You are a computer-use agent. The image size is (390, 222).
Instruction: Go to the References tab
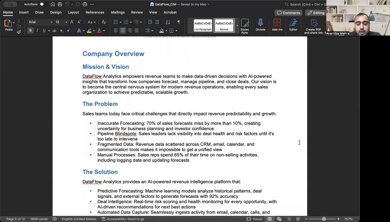coord(95,12)
